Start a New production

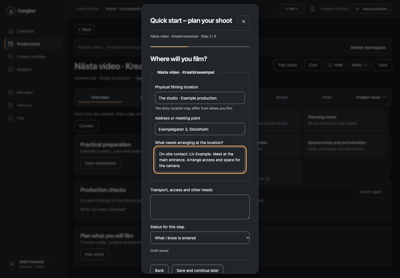371,9
